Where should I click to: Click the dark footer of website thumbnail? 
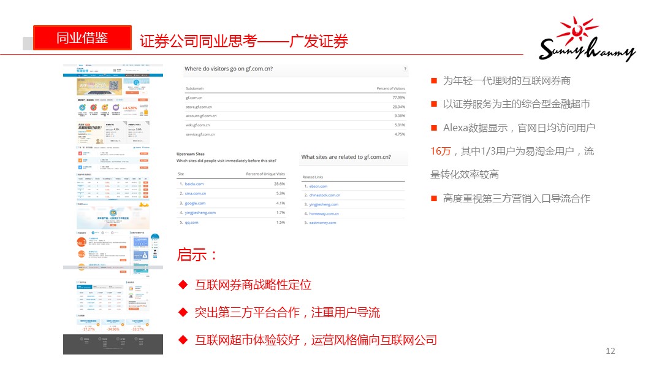(113, 344)
